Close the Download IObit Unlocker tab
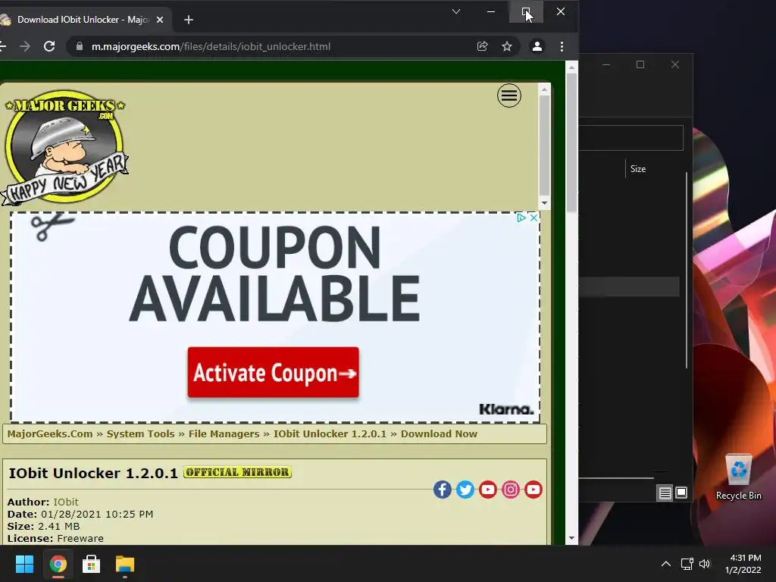776x582 pixels. [160, 20]
